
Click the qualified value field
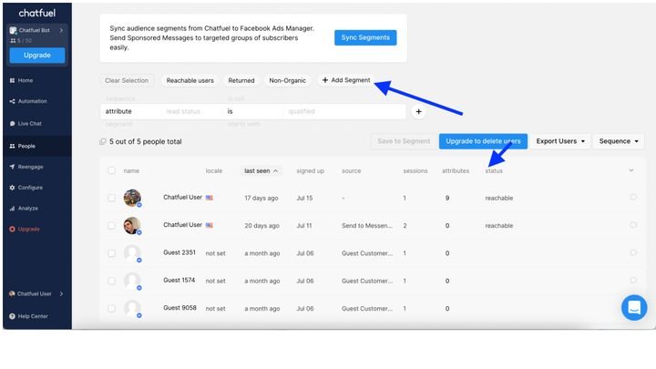[x=344, y=111]
